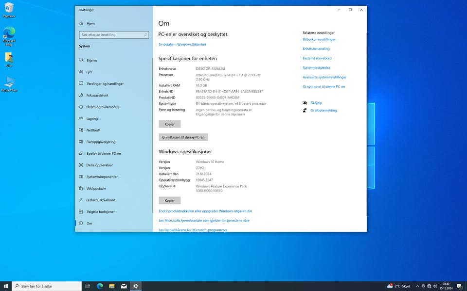Open Valgfrie funksjoner in sidebar

click(x=101, y=211)
